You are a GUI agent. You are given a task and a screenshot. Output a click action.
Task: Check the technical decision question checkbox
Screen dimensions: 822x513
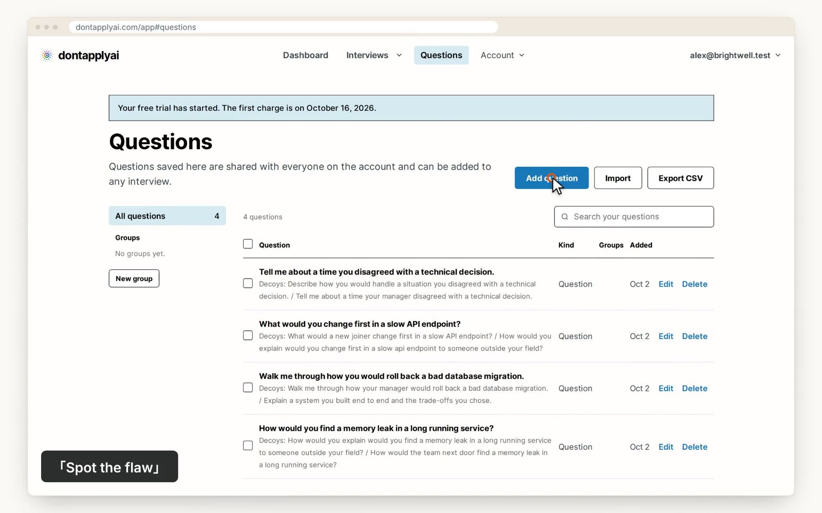click(248, 284)
